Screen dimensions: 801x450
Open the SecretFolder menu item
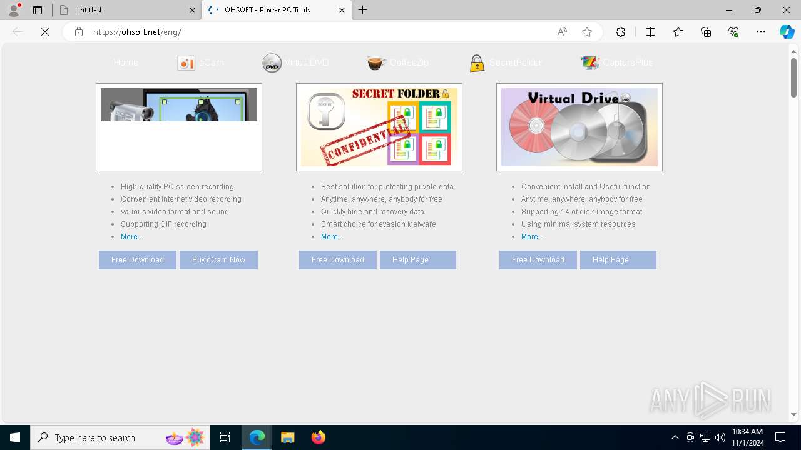(505, 62)
